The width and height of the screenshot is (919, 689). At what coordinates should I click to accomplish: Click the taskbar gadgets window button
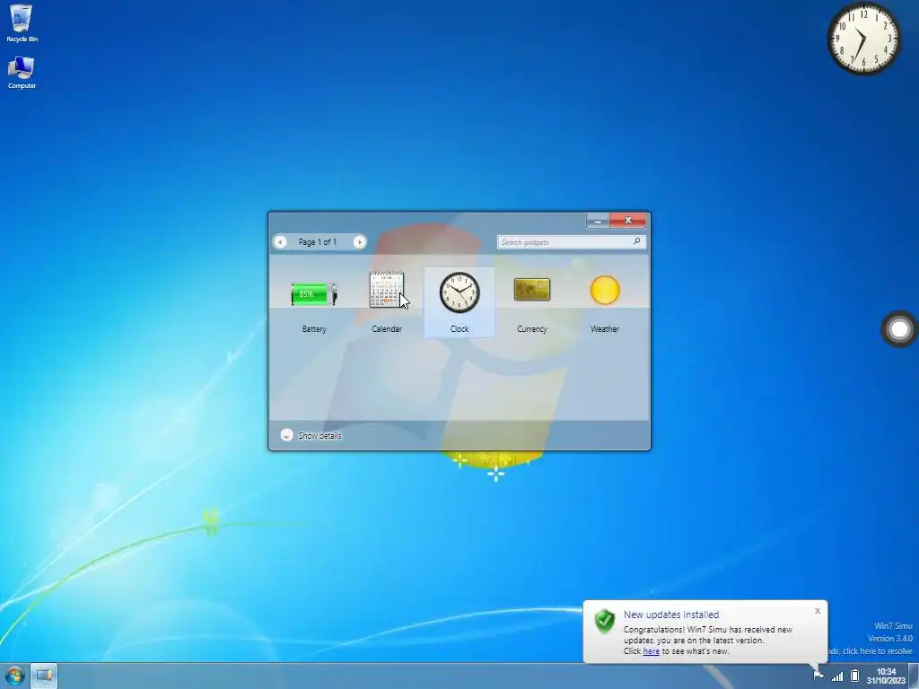point(44,676)
